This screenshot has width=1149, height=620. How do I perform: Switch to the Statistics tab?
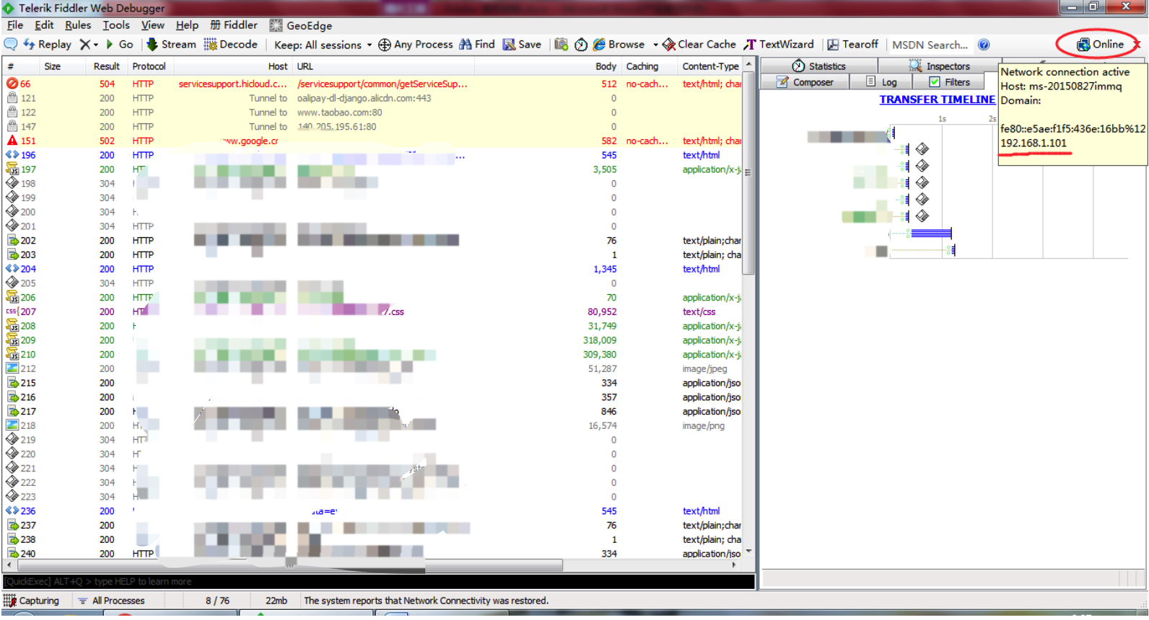coord(818,66)
